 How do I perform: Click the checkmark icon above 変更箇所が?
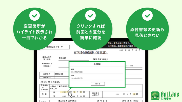[34, 16]
